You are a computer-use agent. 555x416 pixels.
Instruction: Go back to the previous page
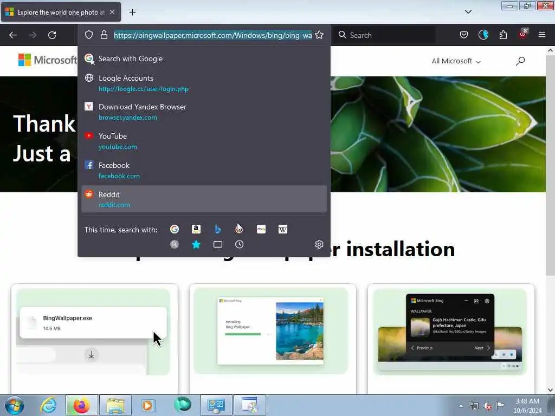click(13, 35)
